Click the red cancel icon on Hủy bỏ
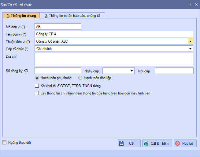This screenshot has height=157, width=200. [177, 143]
